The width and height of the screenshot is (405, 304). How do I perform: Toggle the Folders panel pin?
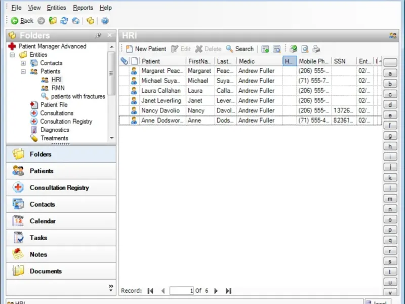(x=98, y=35)
